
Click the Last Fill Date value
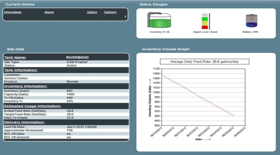pyautogui.click(x=81, y=127)
